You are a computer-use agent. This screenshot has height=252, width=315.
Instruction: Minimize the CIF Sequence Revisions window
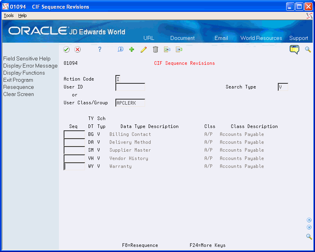[x=290, y=7]
